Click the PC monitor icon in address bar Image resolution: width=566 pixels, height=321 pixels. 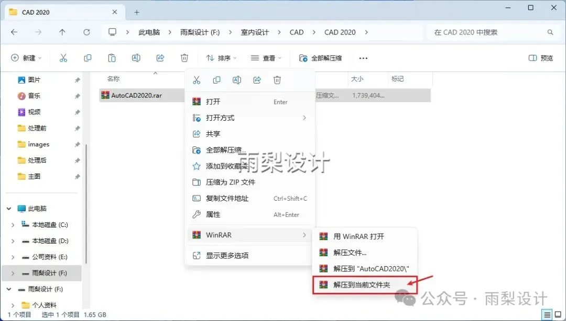(x=112, y=32)
